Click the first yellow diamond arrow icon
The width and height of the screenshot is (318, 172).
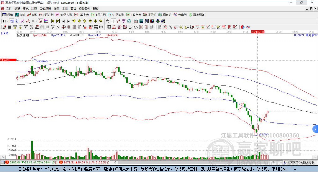pos(74,21)
